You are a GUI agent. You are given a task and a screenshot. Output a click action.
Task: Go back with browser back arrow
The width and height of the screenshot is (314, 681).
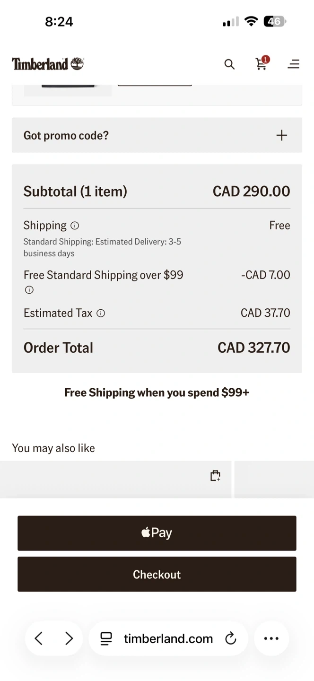coord(39,638)
